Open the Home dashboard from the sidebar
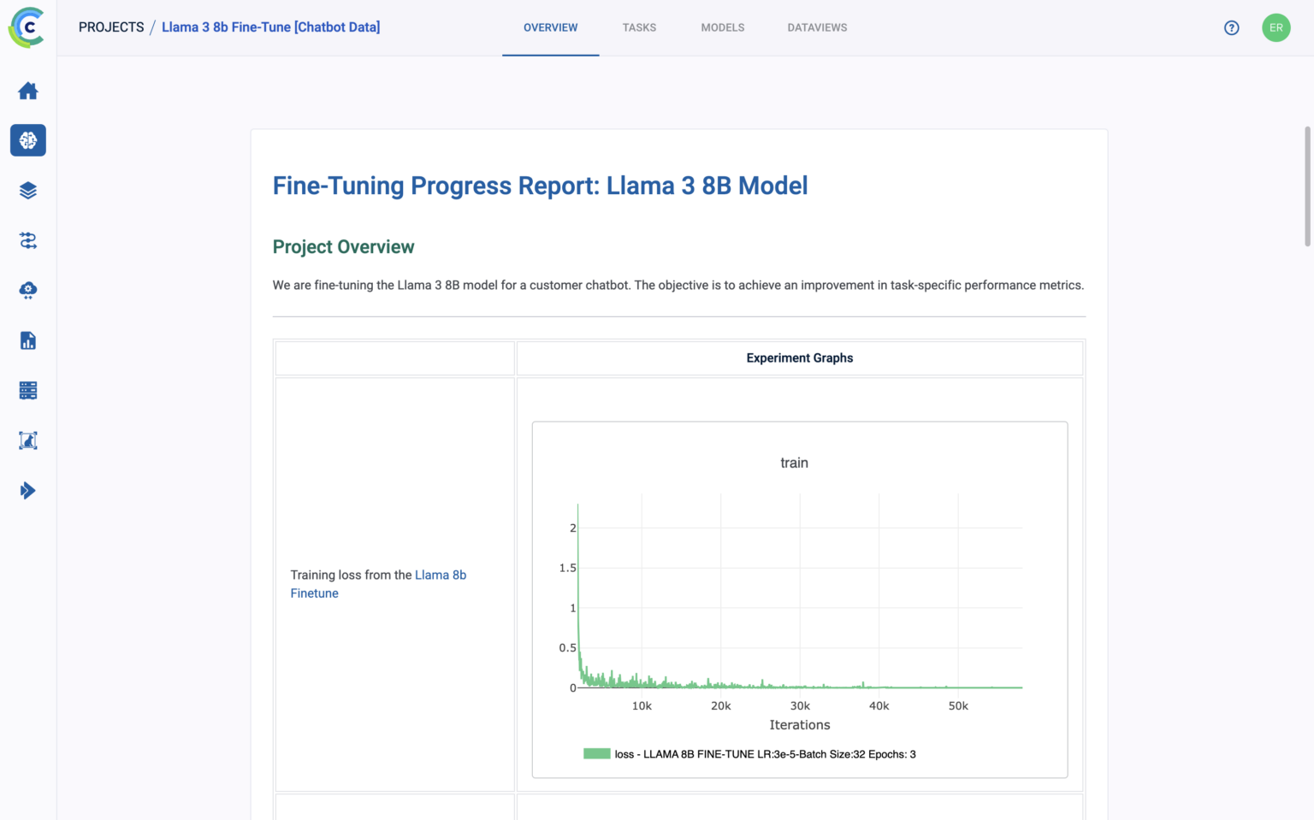Viewport: 1314px width, 820px height. tap(28, 91)
